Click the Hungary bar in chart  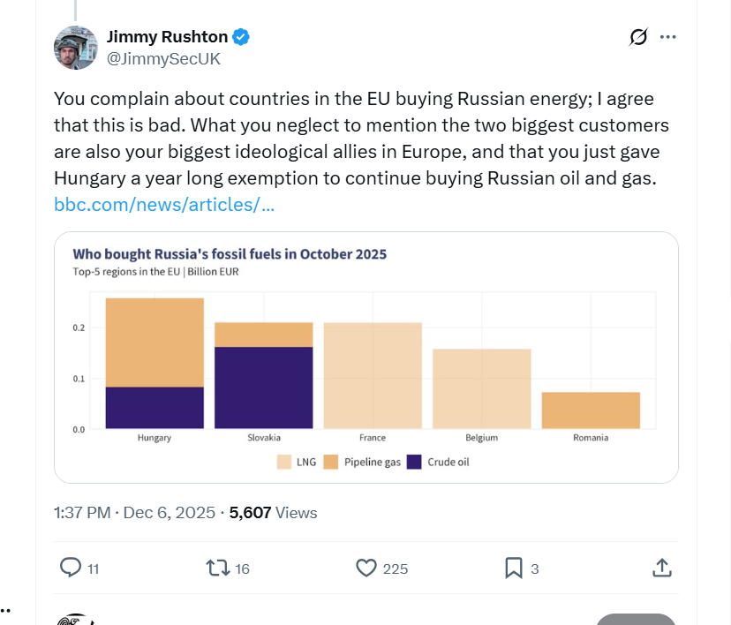tap(154, 363)
